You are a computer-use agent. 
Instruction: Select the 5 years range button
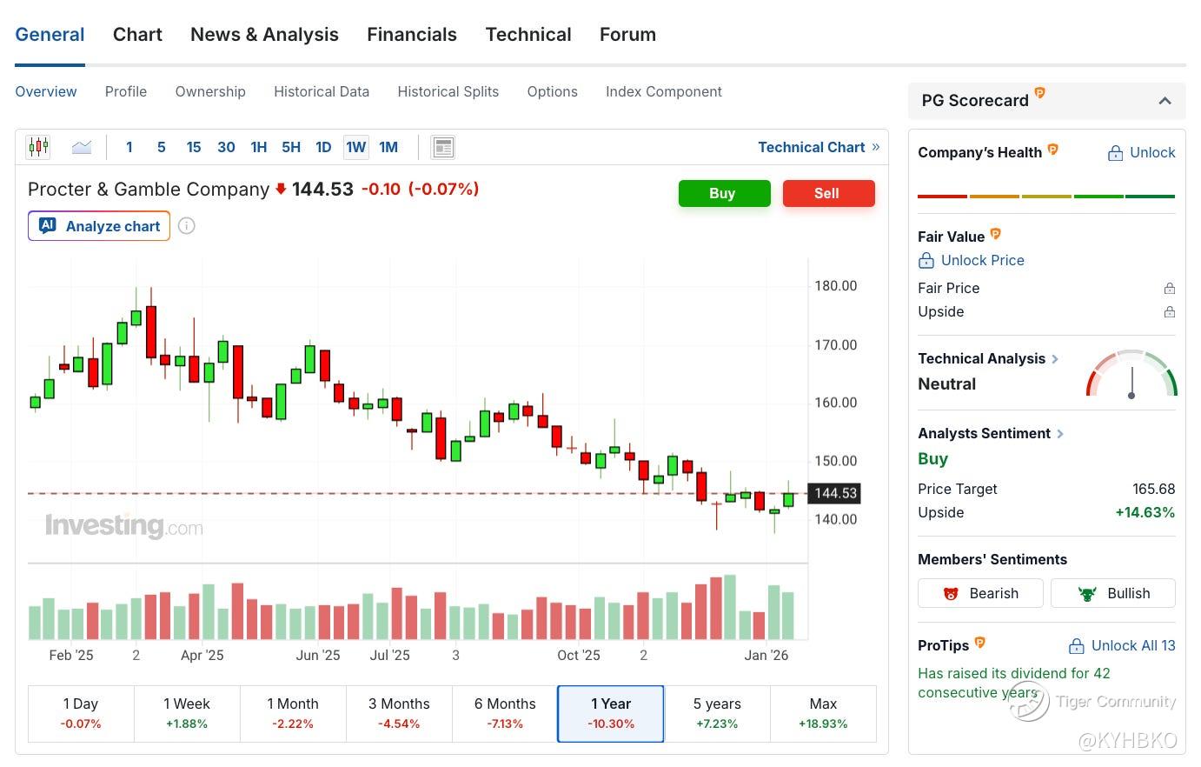coord(717,713)
